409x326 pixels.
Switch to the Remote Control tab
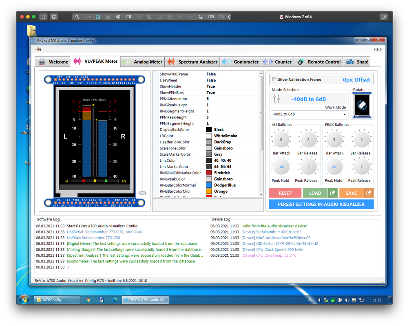coord(318,62)
